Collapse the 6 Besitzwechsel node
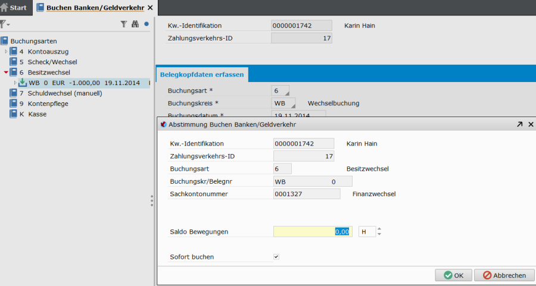Image resolution: width=536 pixels, height=286 pixels. pyautogui.click(x=6, y=73)
